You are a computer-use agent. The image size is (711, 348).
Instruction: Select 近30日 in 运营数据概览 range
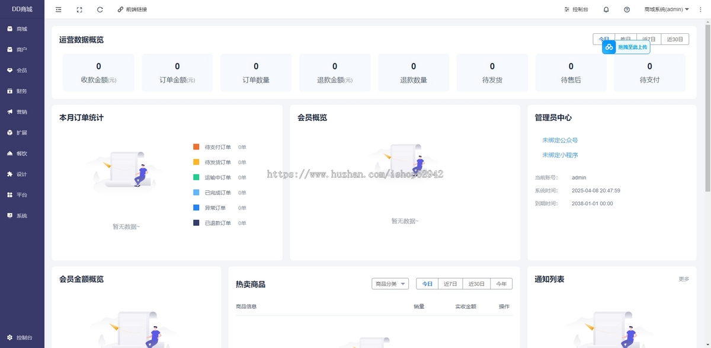(675, 39)
